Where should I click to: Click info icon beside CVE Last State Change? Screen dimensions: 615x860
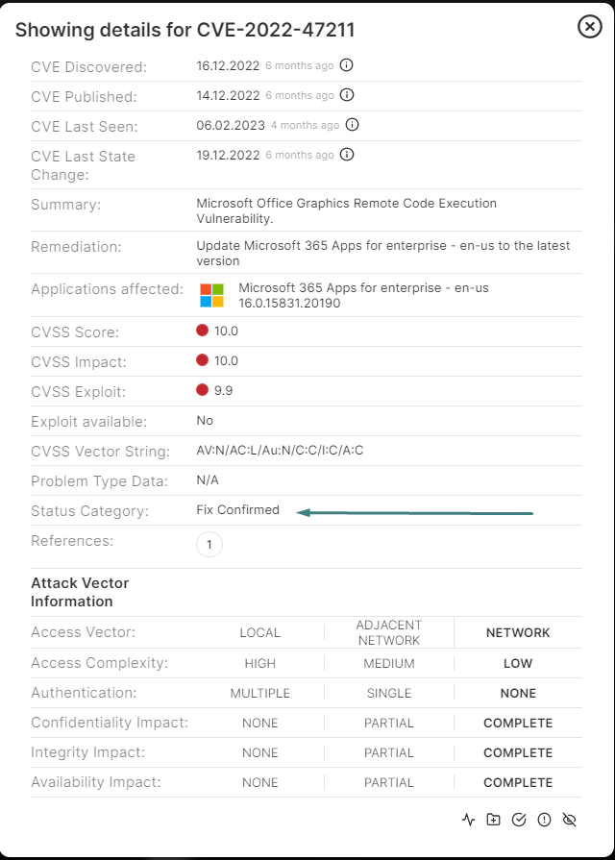coord(347,154)
